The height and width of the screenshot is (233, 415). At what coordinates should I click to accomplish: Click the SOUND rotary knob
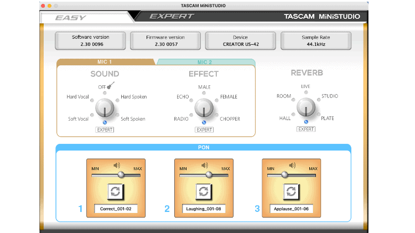(105, 108)
